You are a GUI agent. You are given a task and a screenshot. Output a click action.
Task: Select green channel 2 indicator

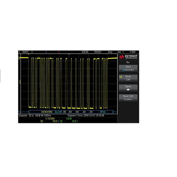click(32, 52)
